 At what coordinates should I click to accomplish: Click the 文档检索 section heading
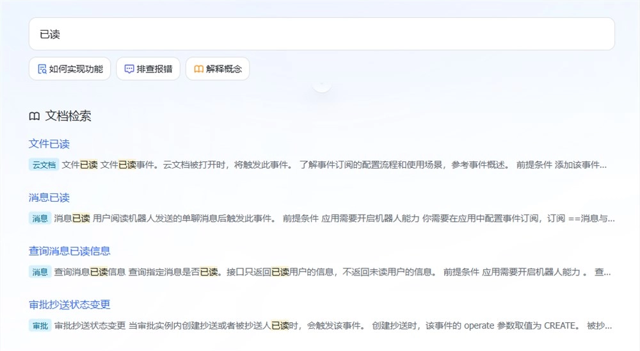[x=68, y=116]
